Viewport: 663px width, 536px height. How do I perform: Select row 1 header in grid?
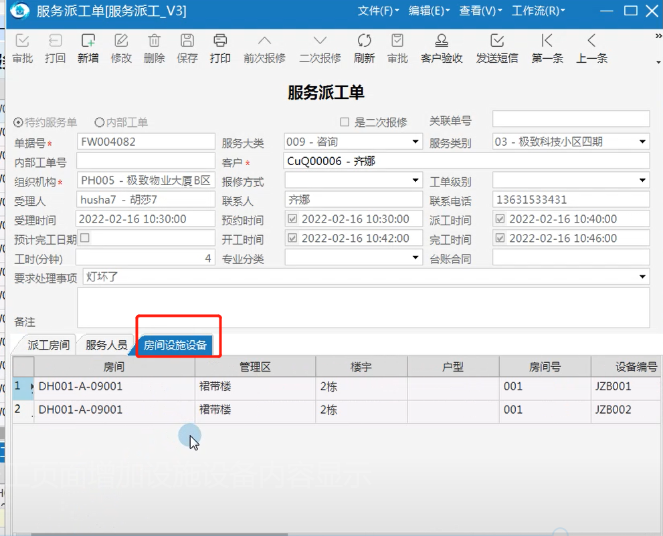point(23,388)
